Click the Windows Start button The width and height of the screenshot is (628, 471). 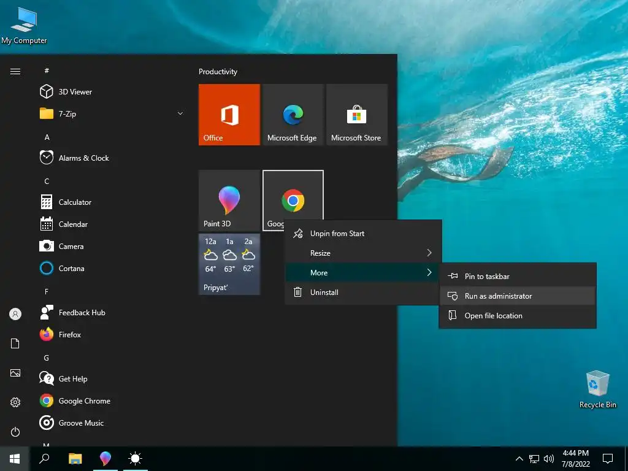coord(15,459)
